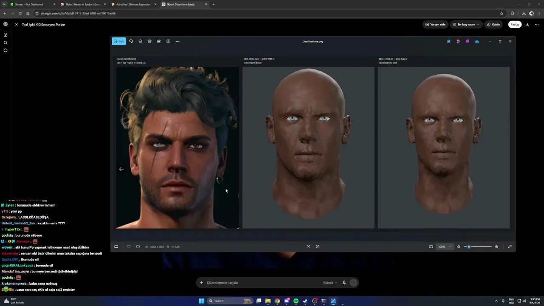Image resolution: width=544 pixels, height=306 pixels.
Task: Open ChatGPT logo in sidebar
Action: pos(6,24)
